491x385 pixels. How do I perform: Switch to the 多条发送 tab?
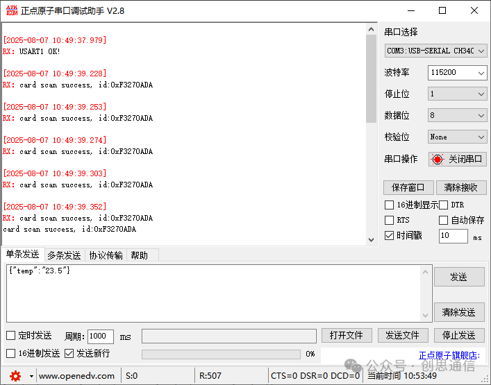pyautogui.click(x=64, y=255)
